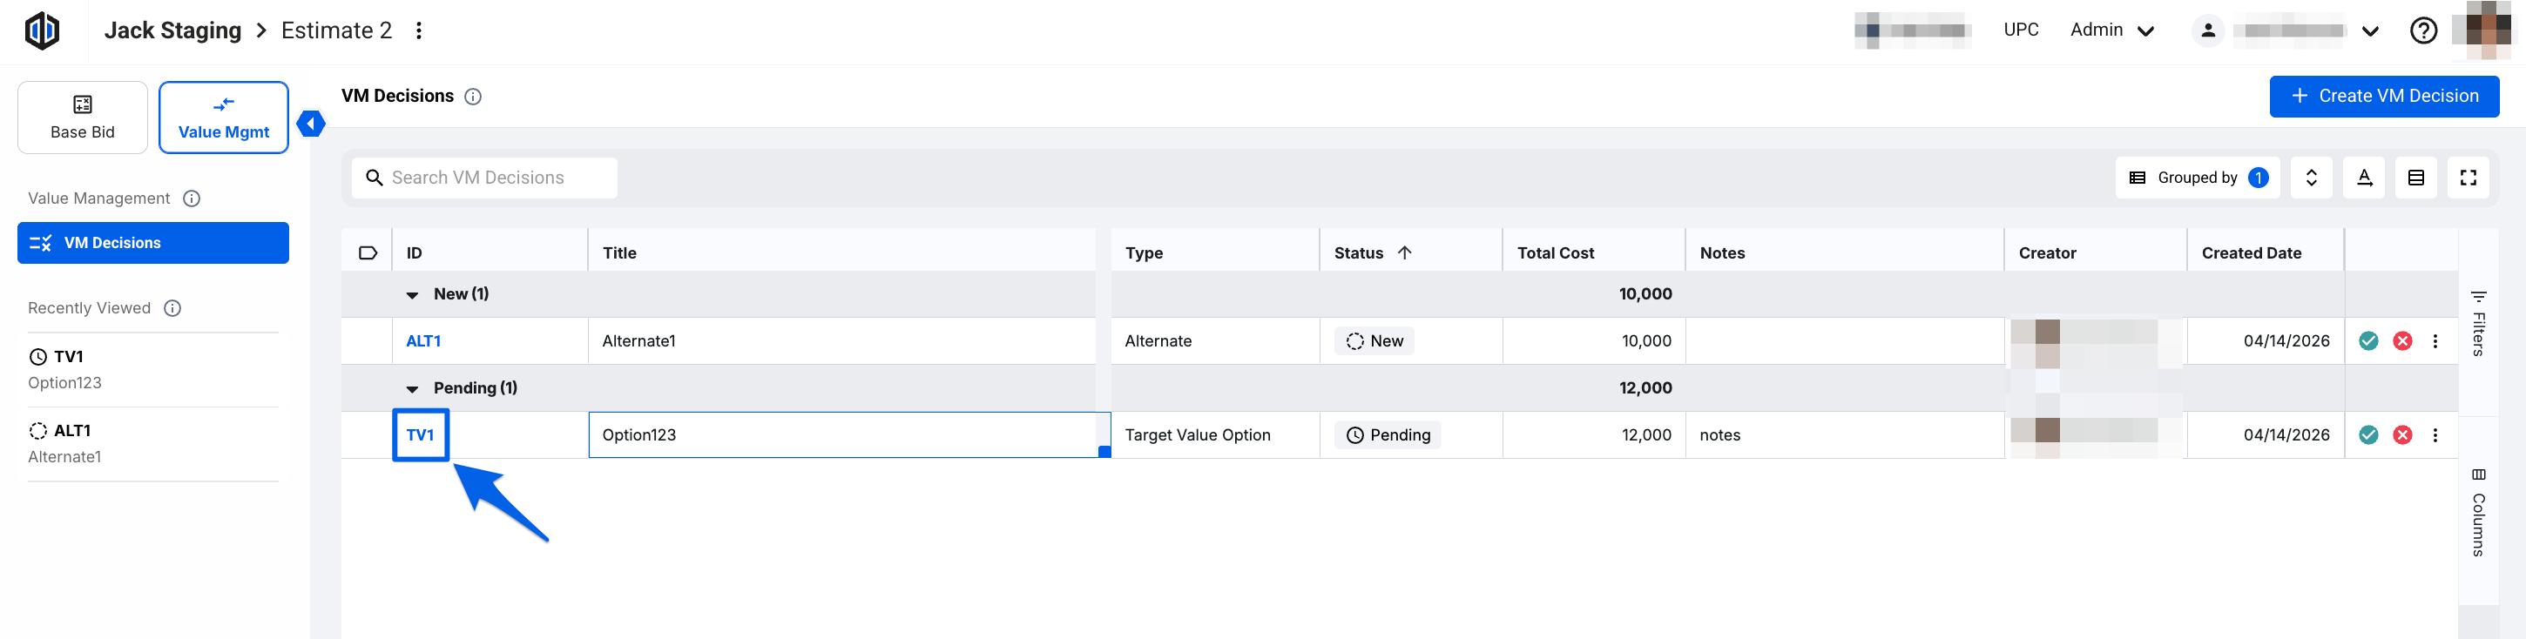Viewport: 2526px width, 639px height.
Task: Toggle the Columns side panel
Action: click(2478, 512)
